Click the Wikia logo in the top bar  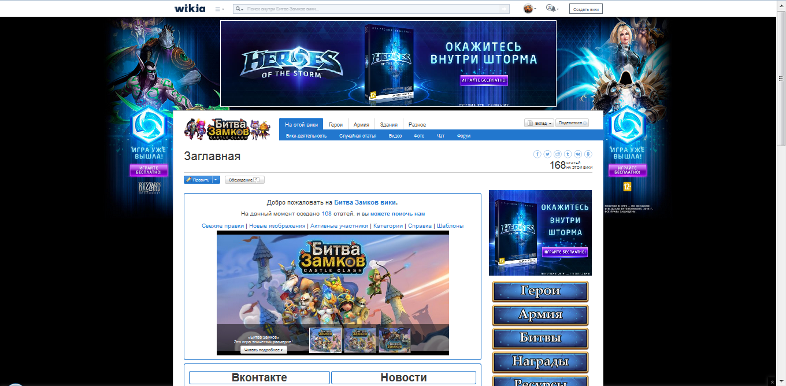tap(190, 9)
